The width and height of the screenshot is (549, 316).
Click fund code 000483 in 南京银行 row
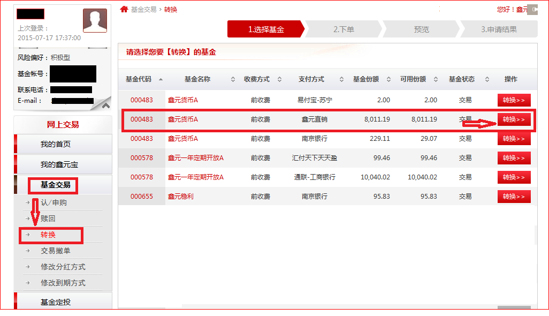[142, 139]
